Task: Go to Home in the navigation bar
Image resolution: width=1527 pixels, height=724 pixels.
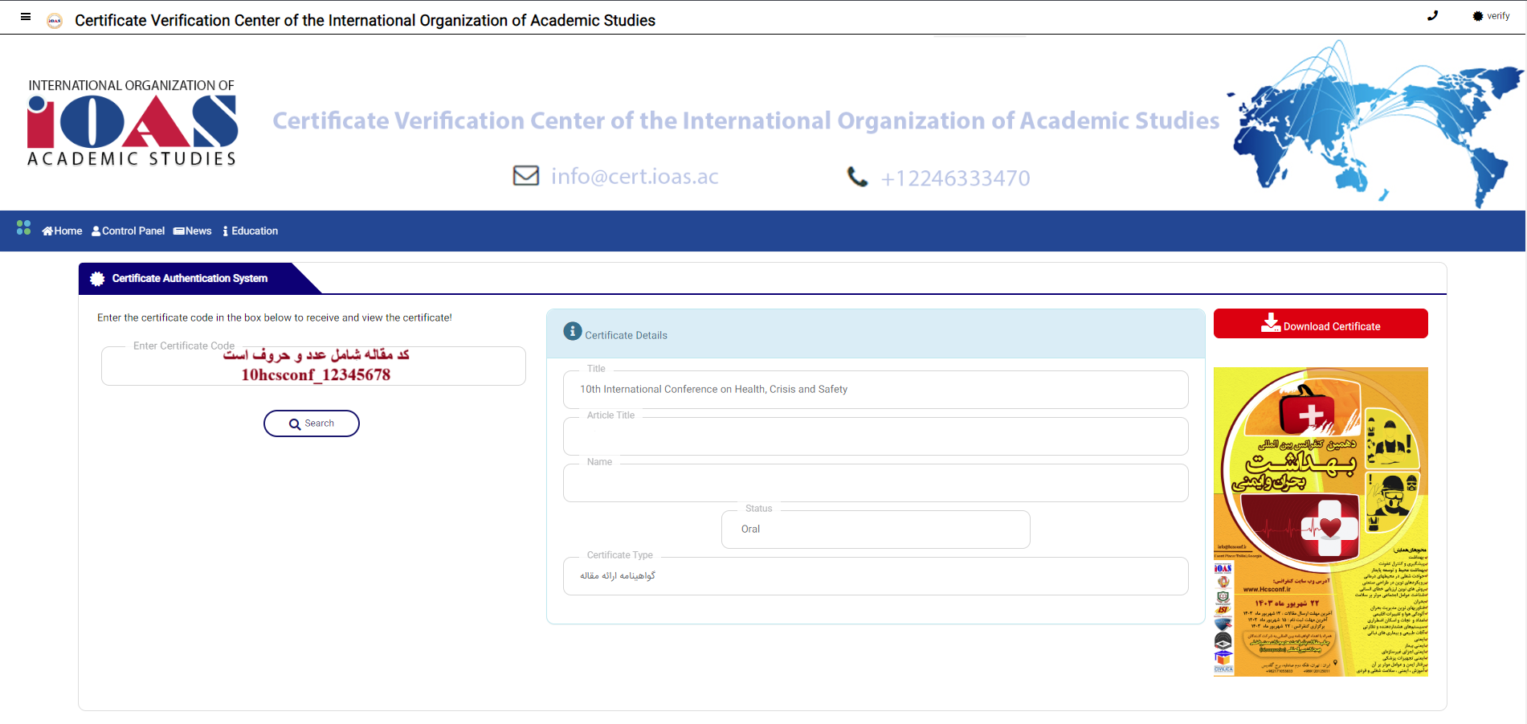Action: [62, 231]
